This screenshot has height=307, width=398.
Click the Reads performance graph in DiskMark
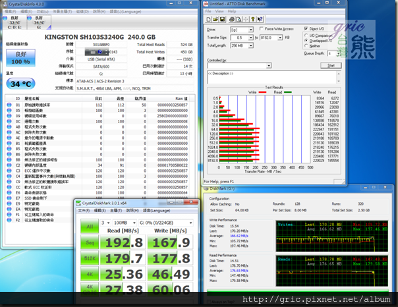tap(331, 271)
